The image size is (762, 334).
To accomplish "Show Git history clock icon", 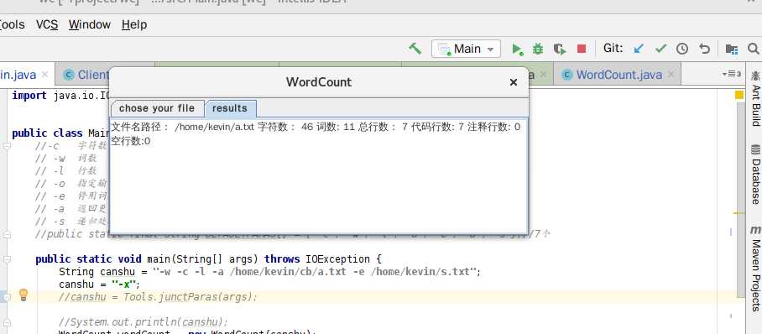I will (682, 49).
